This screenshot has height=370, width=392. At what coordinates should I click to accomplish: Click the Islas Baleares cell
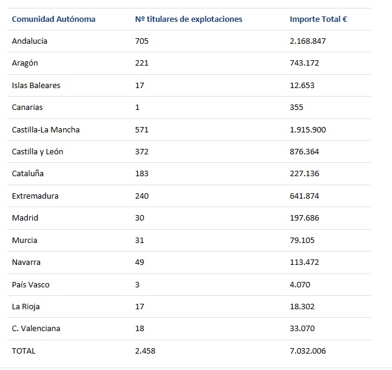pos(36,86)
